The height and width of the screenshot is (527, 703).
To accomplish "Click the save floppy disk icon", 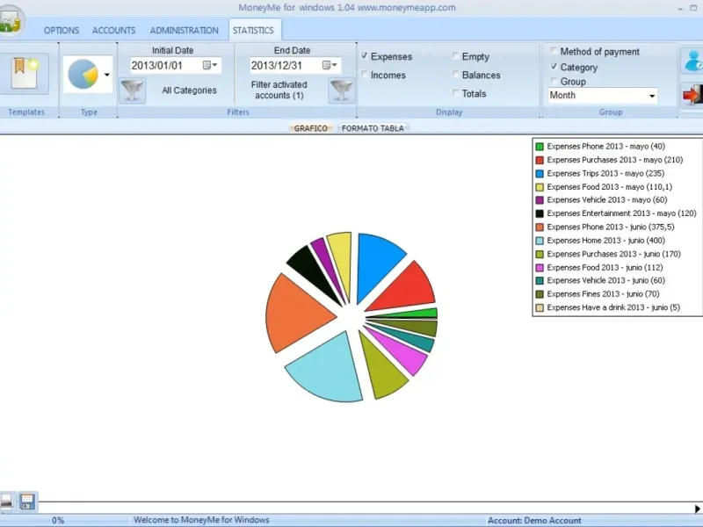I will (x=27, y=502).
